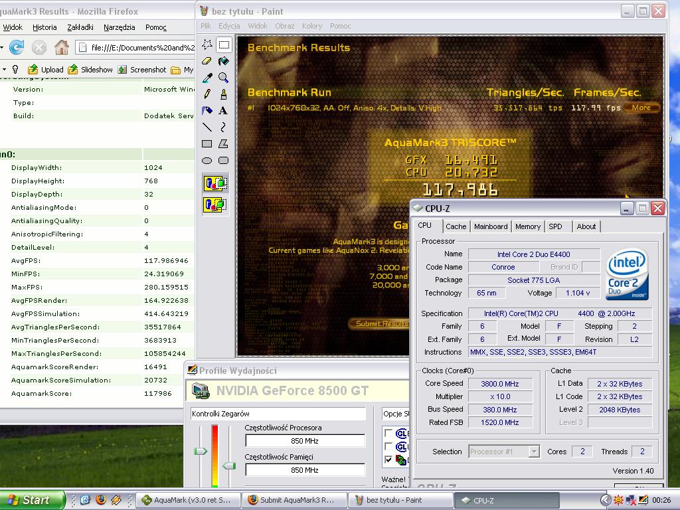Open the Kolory menu in Paint
The height and width of the screenshot is (510, 680).
click(x=312, y=26)
